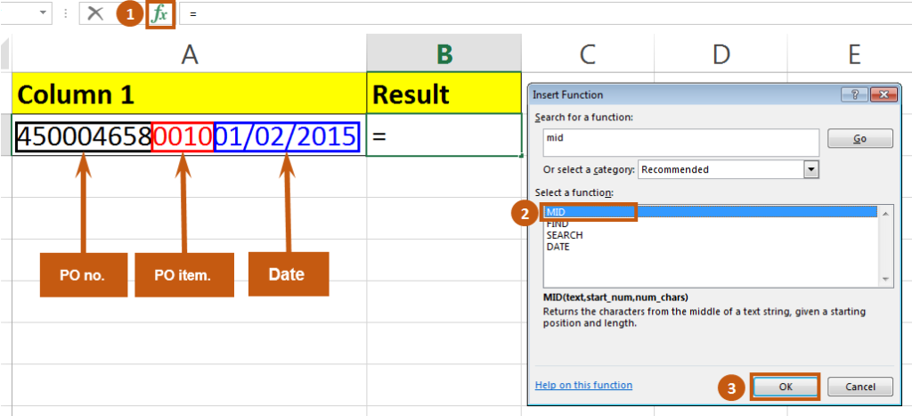Close the Insert Function dialog
This screenshot has width=912, height=416.
tap(880, 94)
